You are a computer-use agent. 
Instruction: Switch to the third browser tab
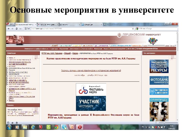click(70, 25)
